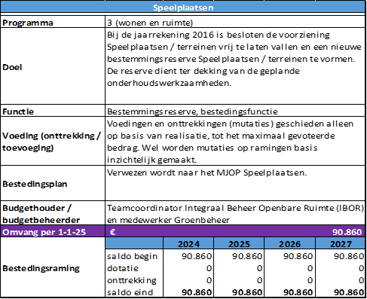
Task: Click the 'Verwezen wordt naar het MJOP' cell
Action: pos(235,183)
